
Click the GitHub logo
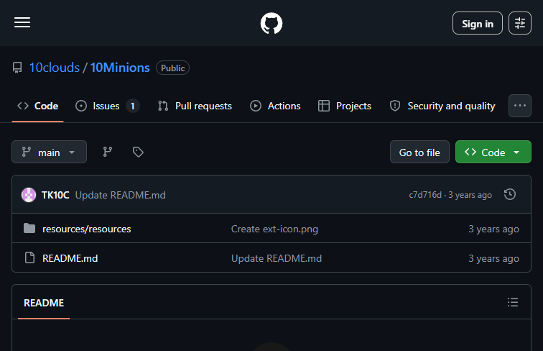[271, 23]
